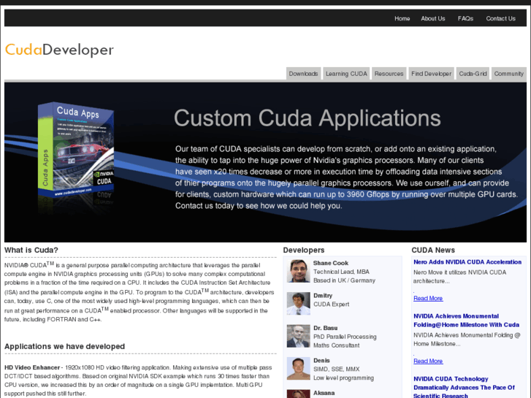The image size is (531, 398).
Task: Select the Find Developer tab
Action: pos(431,74)
